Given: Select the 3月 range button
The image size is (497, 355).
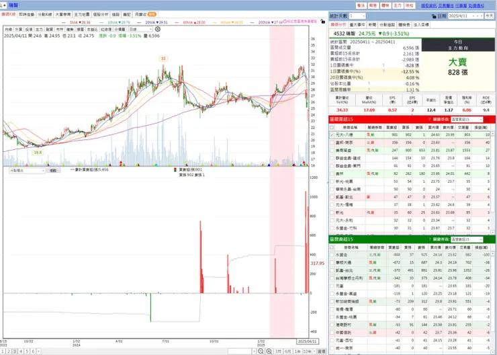Looking at the screenshot, I should [278, 351].
